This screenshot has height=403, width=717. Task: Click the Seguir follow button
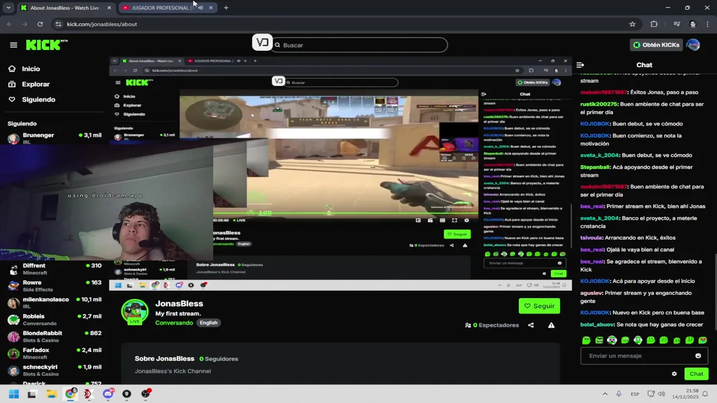coord(539,306)
